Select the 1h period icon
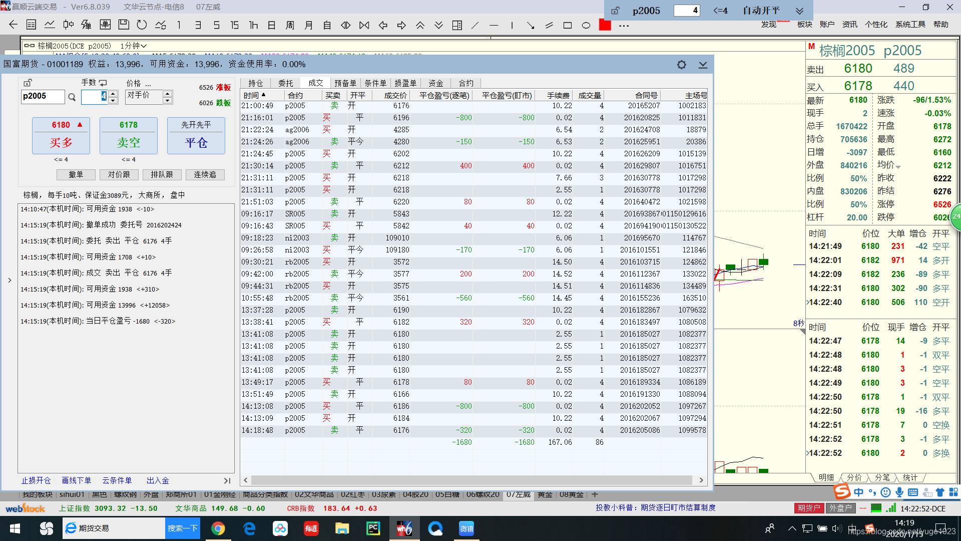The height and width of the screenshot is (541, 961). 253,25
